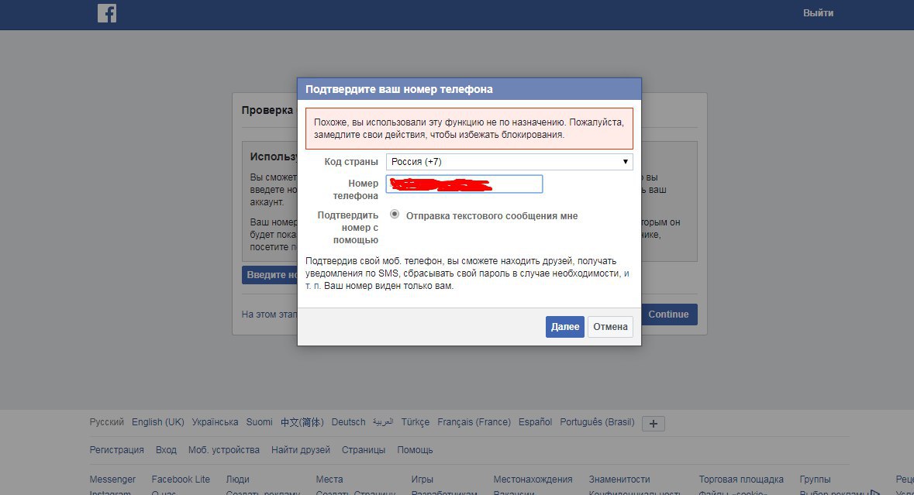This screenshot has width=914, height=495.
Task: Switch language to Русский
Action: coord(107,422)
